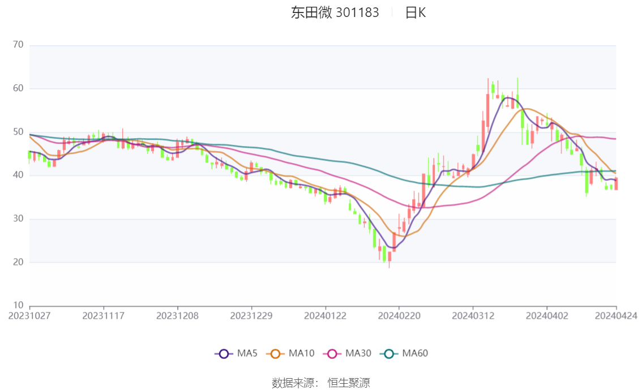
Task: Click x-axis date label 20240122
Action: 325,316
